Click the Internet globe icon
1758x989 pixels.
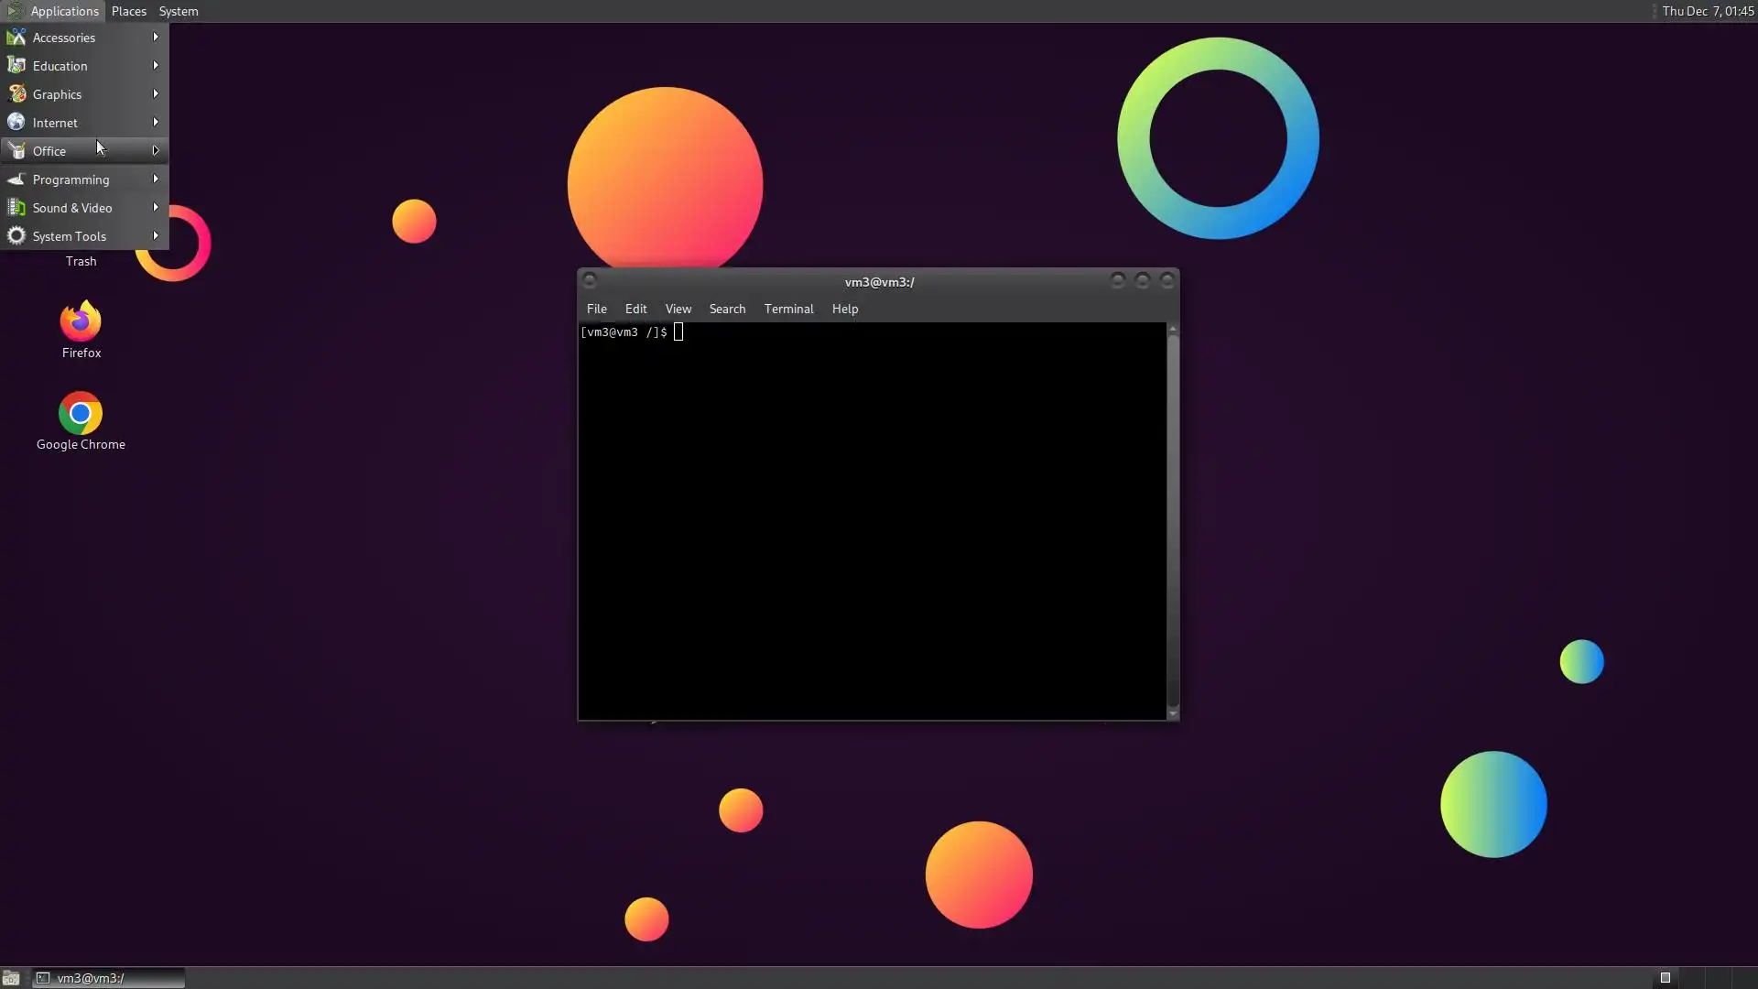click(16, 123)
